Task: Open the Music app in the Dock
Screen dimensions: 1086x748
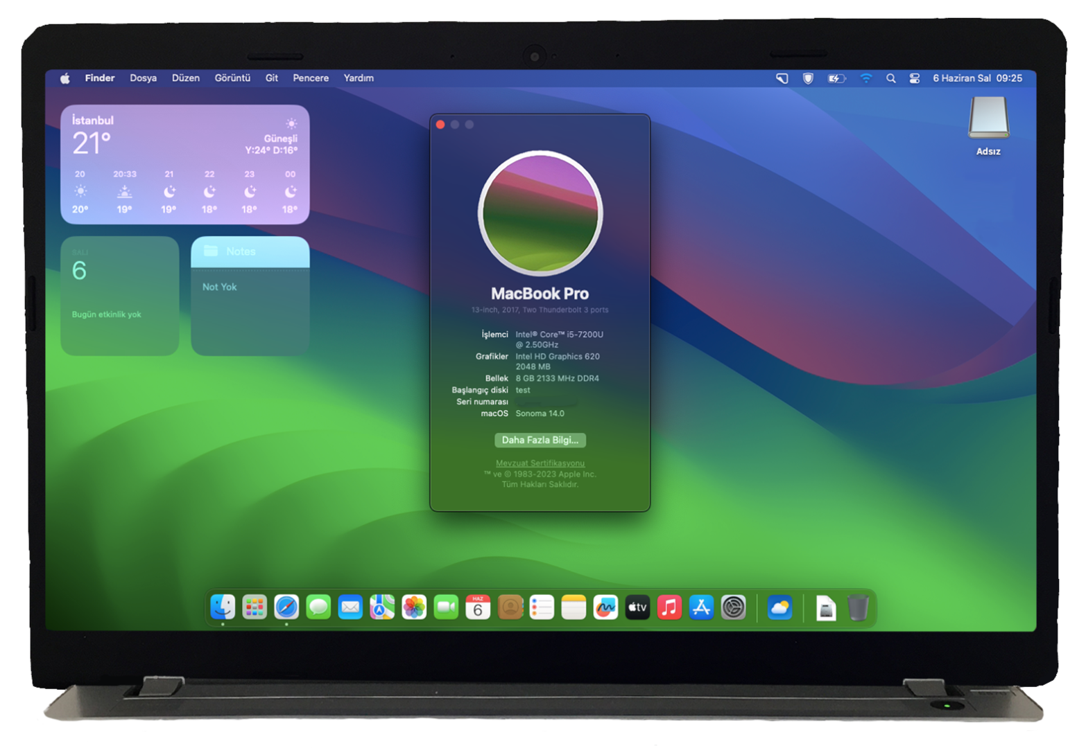Action: (x=669, y=607)
